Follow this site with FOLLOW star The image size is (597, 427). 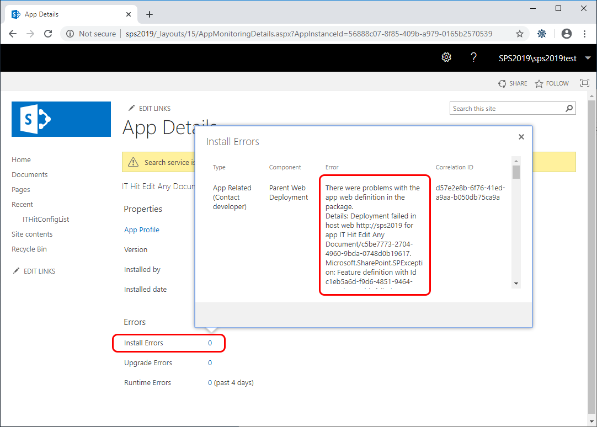(x=552, y=83)
